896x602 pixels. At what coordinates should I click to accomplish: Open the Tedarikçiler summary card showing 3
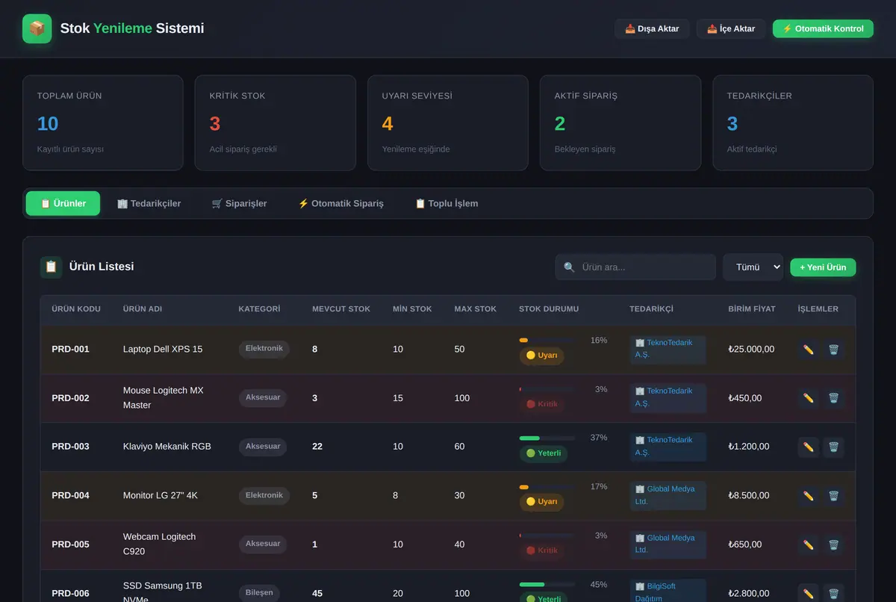coord(793,122)
